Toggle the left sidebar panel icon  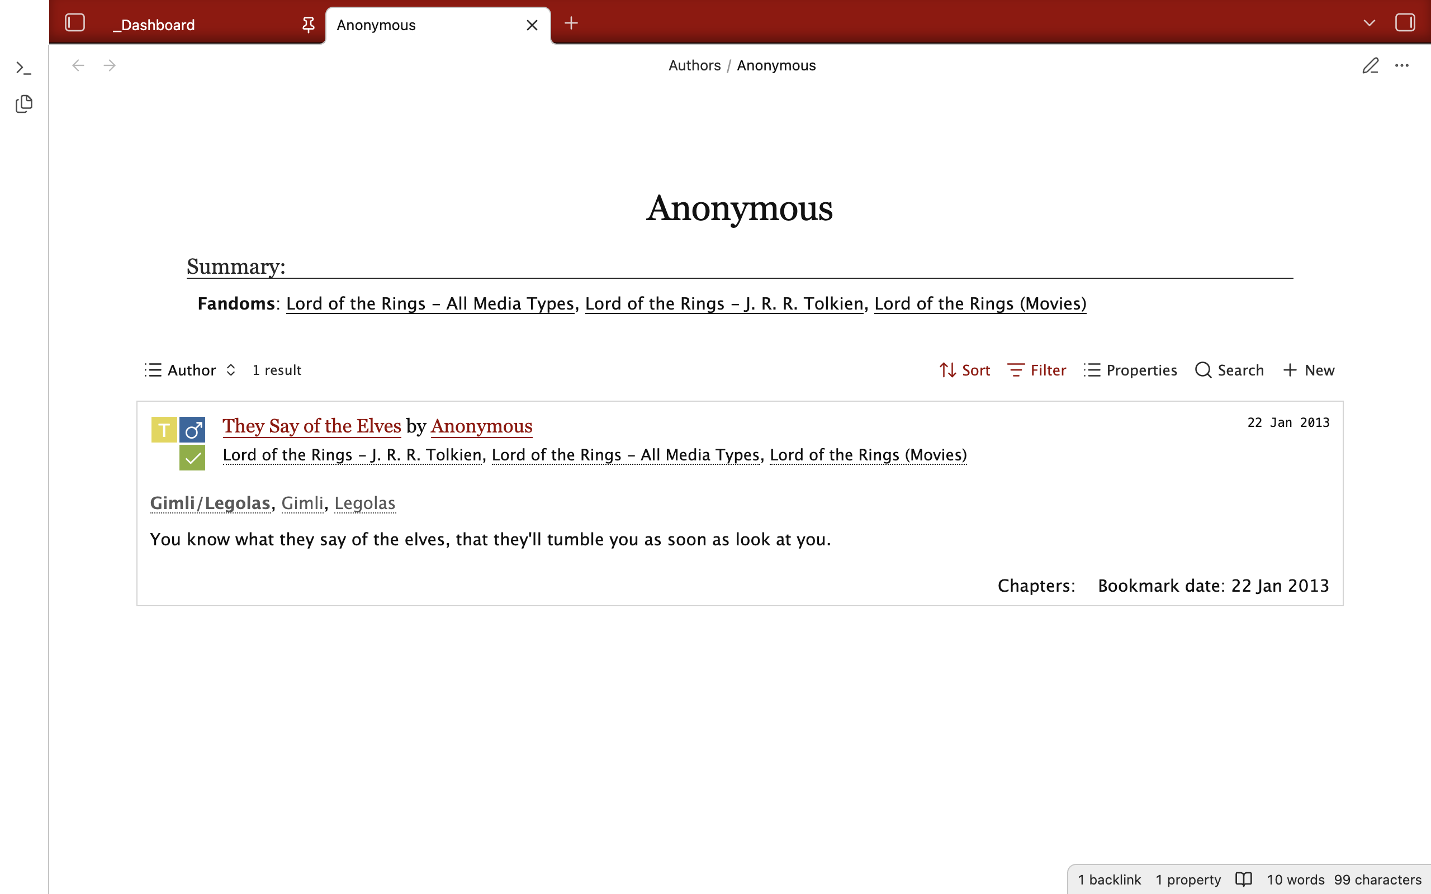click(75, 23)
